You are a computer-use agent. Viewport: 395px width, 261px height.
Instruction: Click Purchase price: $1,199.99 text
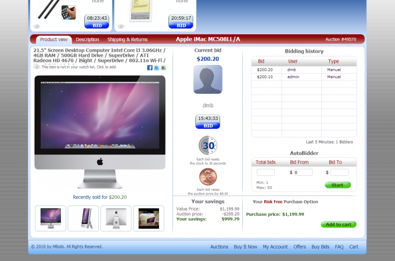(275, 214)
